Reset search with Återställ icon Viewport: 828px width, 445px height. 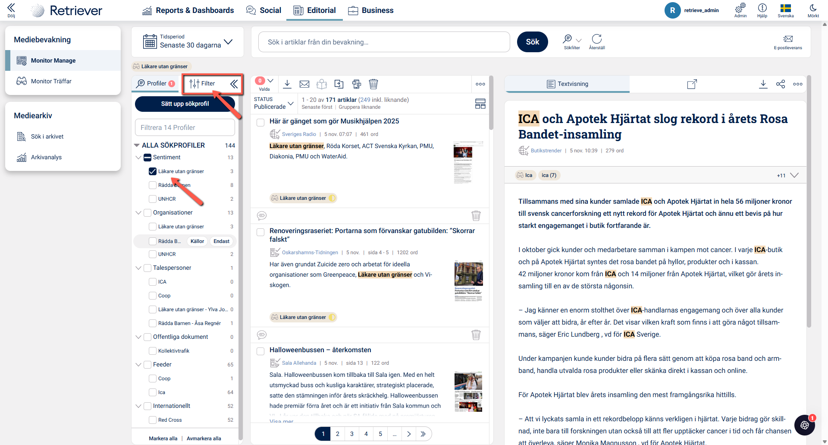597,39
